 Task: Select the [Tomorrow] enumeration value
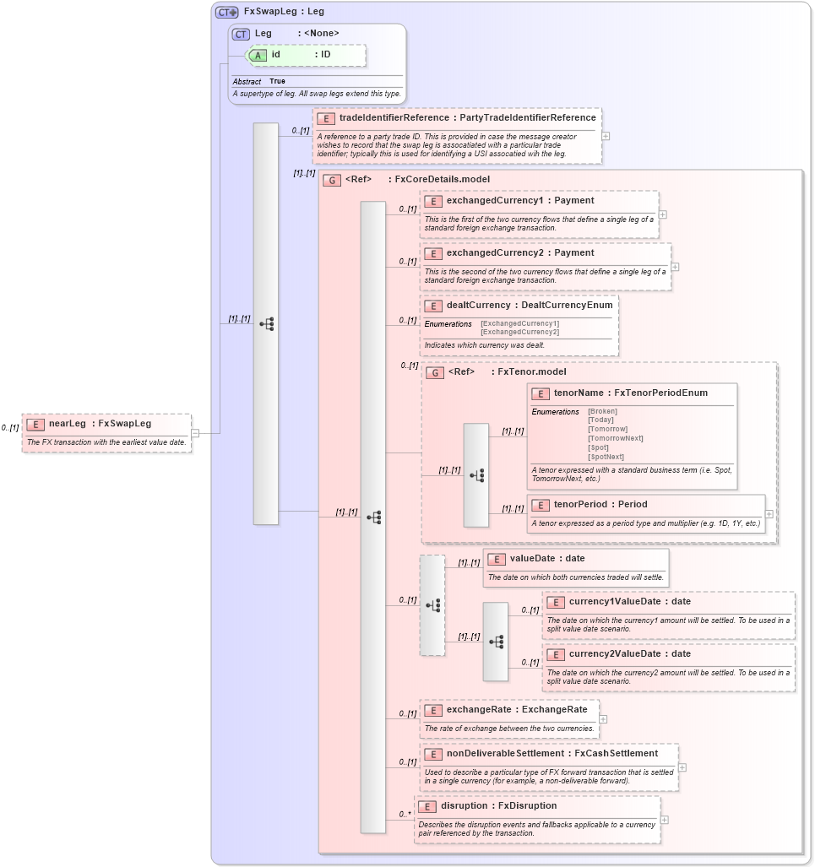click(607, 429)
